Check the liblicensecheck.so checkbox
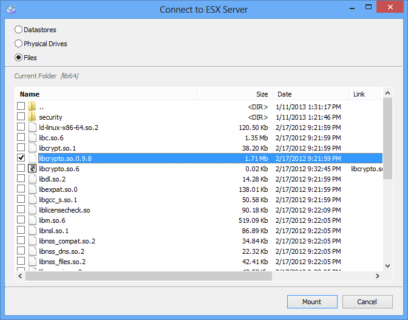 click(21, 209)
